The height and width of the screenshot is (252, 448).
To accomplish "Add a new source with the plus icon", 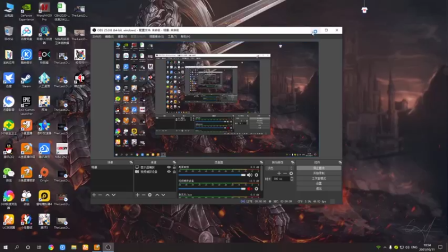I will click(x=137, y=195).
